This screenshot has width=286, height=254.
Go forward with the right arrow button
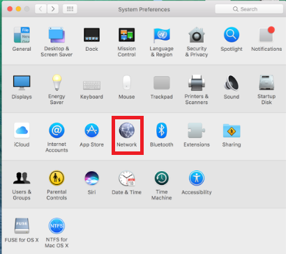(53, 9)
